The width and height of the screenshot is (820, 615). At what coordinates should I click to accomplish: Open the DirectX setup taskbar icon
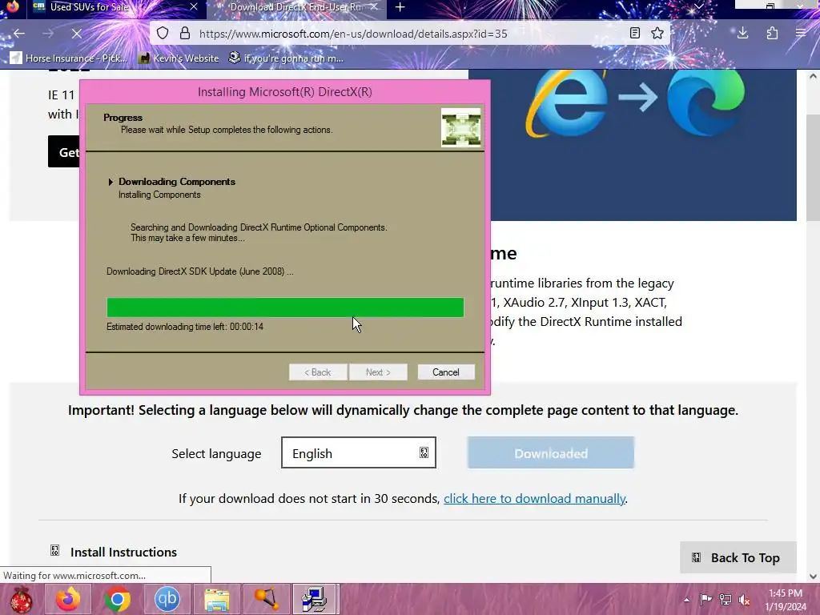pos(316,599)
